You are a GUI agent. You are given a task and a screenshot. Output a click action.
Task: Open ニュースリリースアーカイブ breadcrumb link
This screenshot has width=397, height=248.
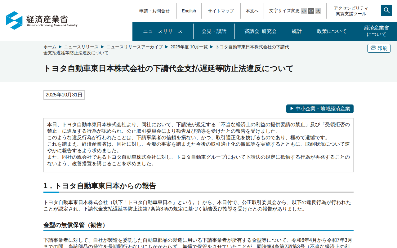[x=135, y=47]
